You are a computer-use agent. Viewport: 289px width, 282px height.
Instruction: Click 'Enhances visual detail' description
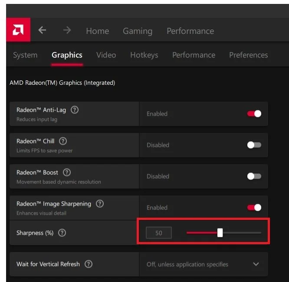point(41,213)
